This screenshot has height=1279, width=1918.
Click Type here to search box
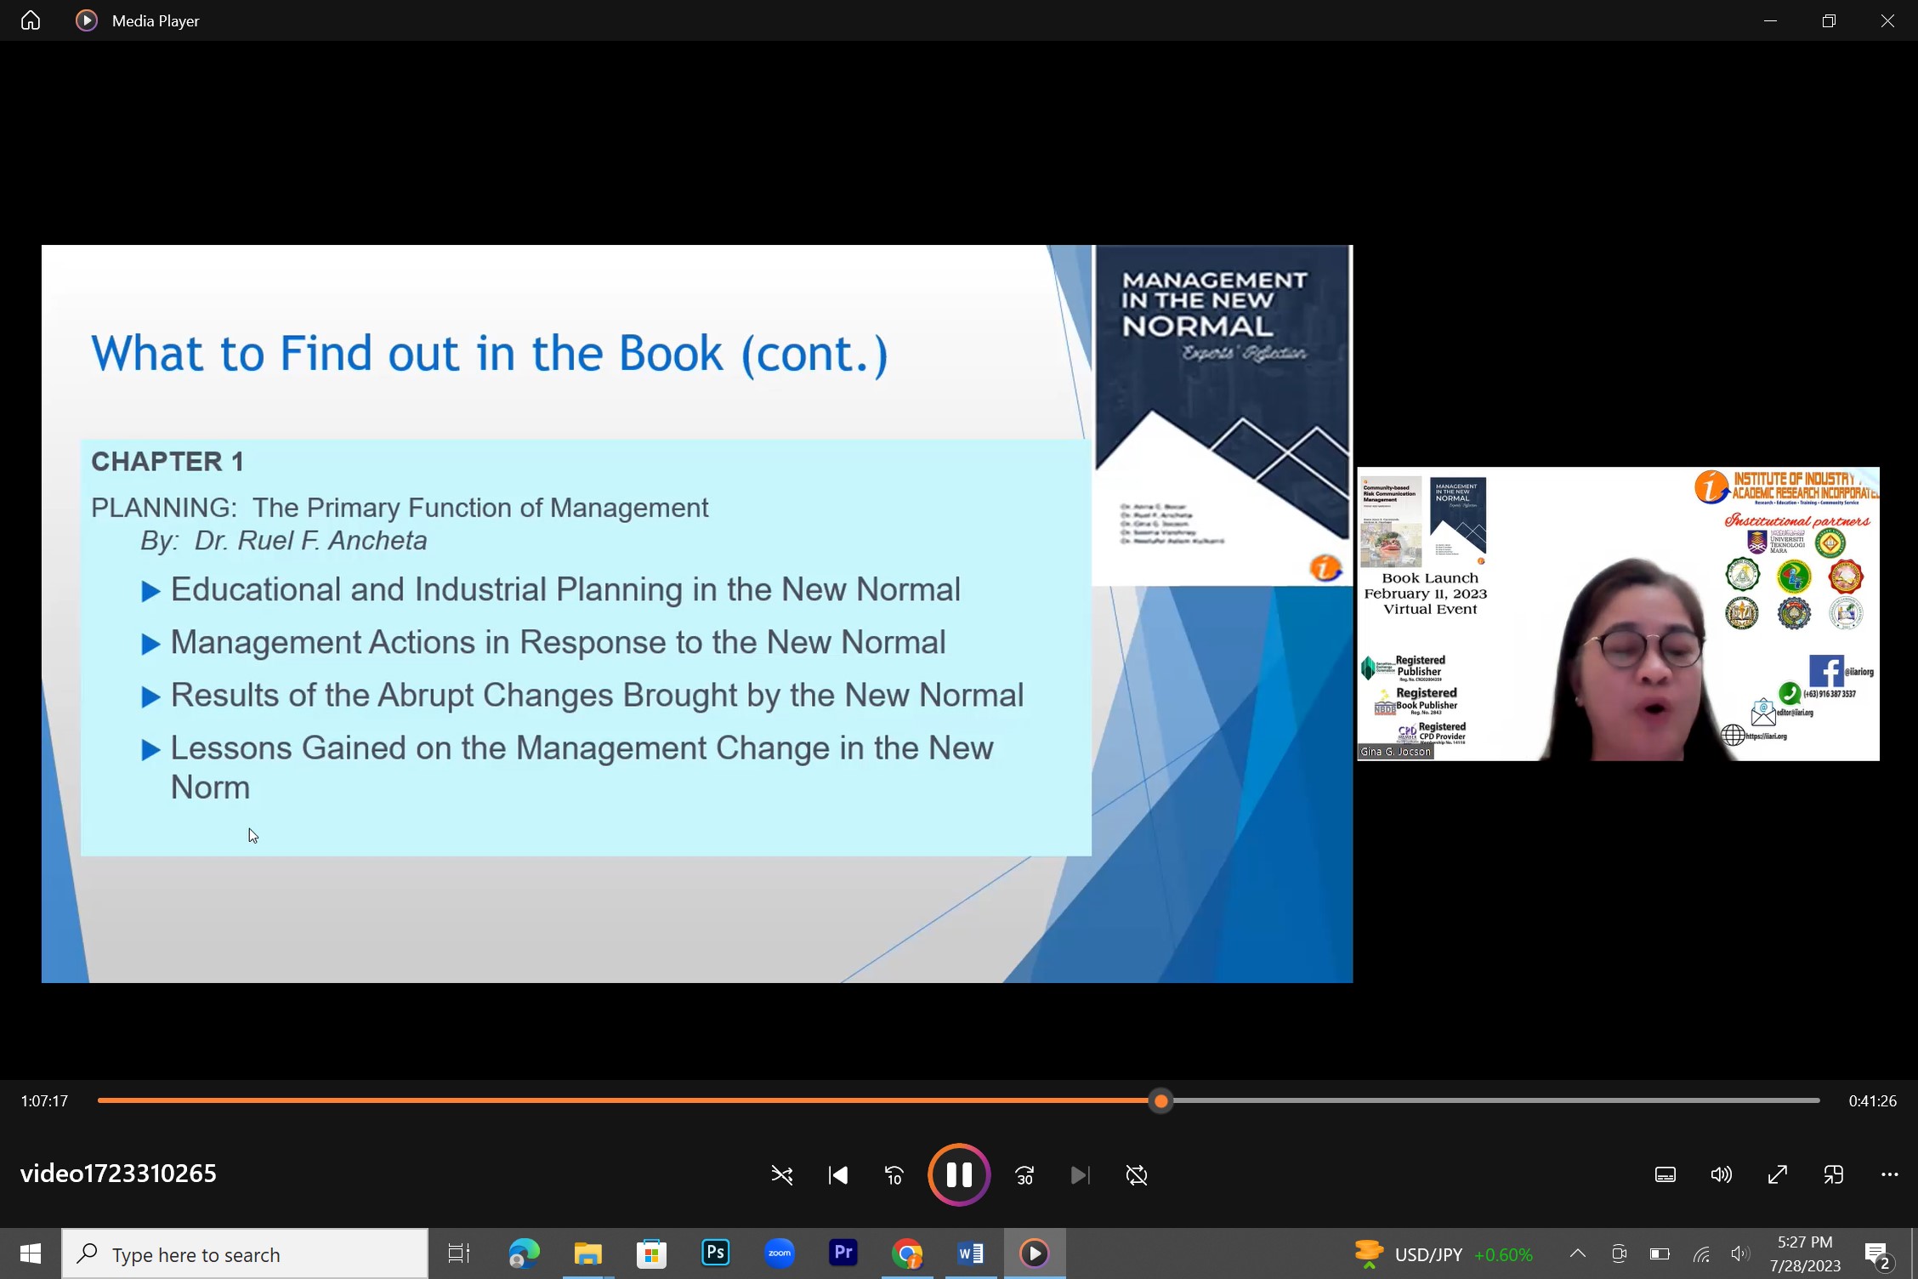(x=245, y=1254)
